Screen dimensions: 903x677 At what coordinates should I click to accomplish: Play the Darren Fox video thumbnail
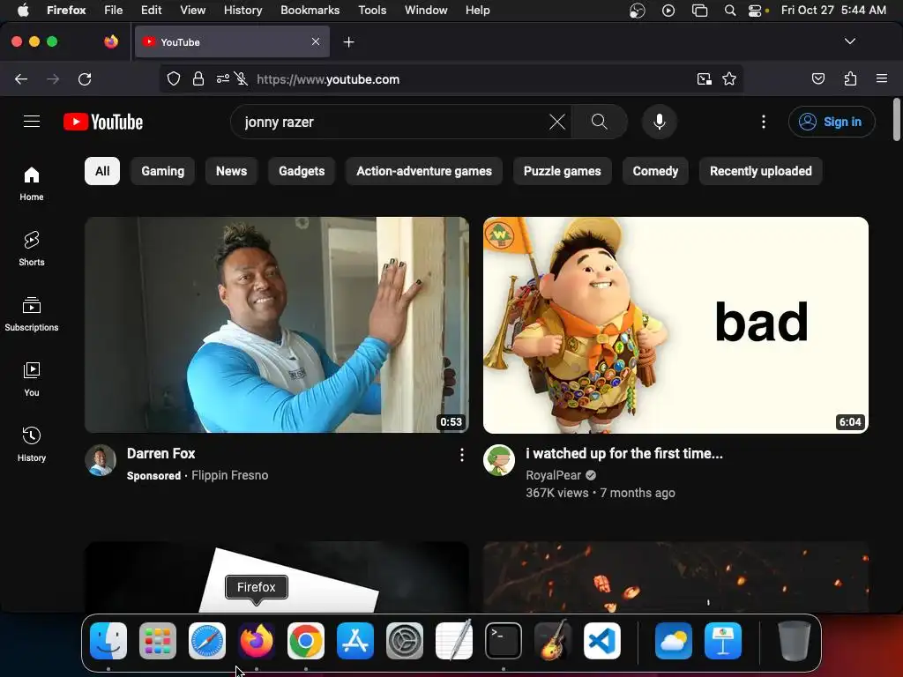(x=277, y=324)
